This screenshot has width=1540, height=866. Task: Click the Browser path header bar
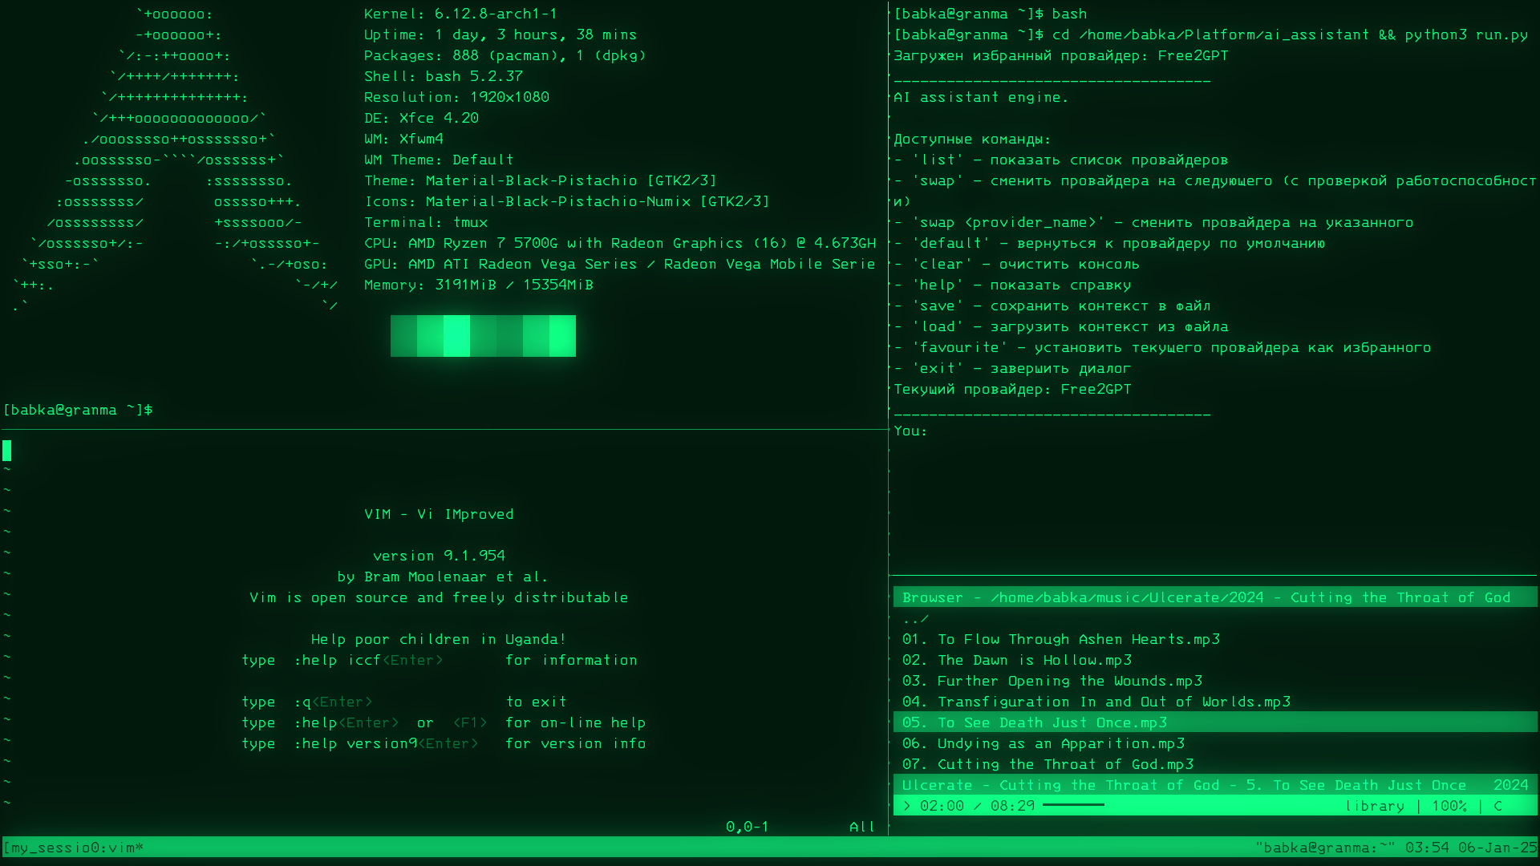click(x=1215, y=597)
